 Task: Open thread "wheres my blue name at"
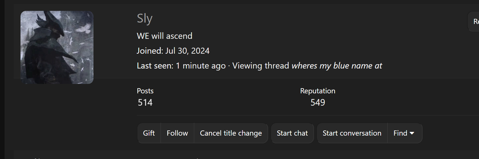(337, 66)
